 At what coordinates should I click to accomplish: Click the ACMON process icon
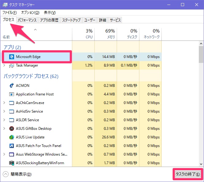click(12, 86)
